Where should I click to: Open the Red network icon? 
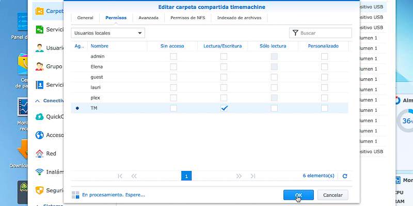40,153
